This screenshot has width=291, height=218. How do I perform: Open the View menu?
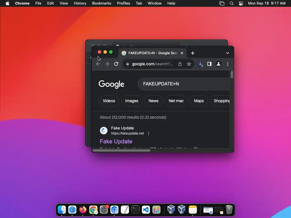[x=64, y=3]
